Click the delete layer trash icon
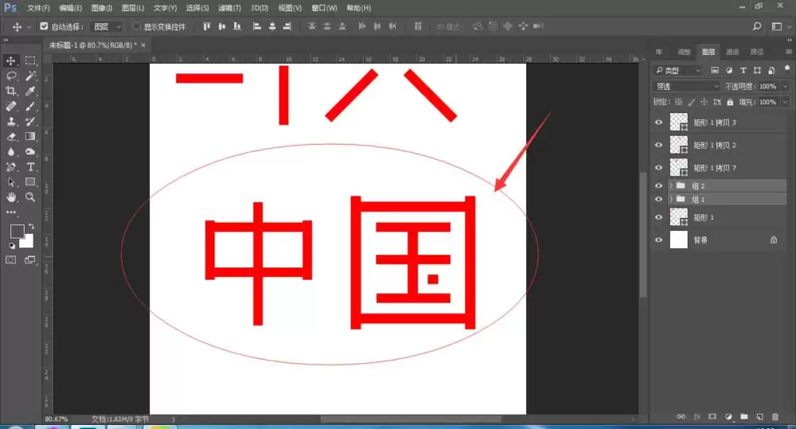Viewport: 796px width, 429px height. click(x=775, y=417)
